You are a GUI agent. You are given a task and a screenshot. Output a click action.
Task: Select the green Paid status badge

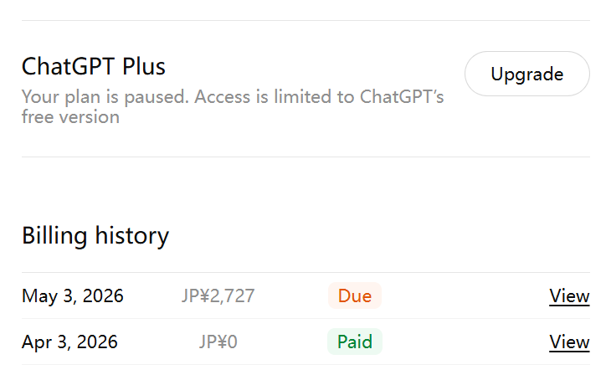click(x=354, y=342)
